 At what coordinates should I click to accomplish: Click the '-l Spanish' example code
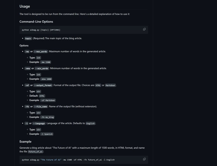click(47, 134)
